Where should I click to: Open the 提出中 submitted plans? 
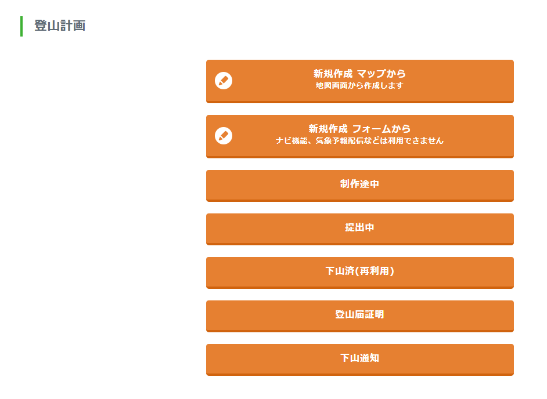click(x=359, y=228)
